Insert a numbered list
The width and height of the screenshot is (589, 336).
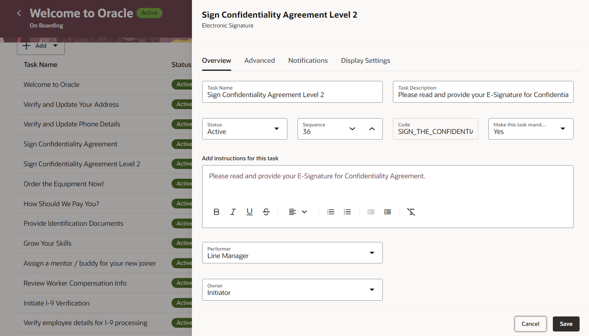click(347, 212)
